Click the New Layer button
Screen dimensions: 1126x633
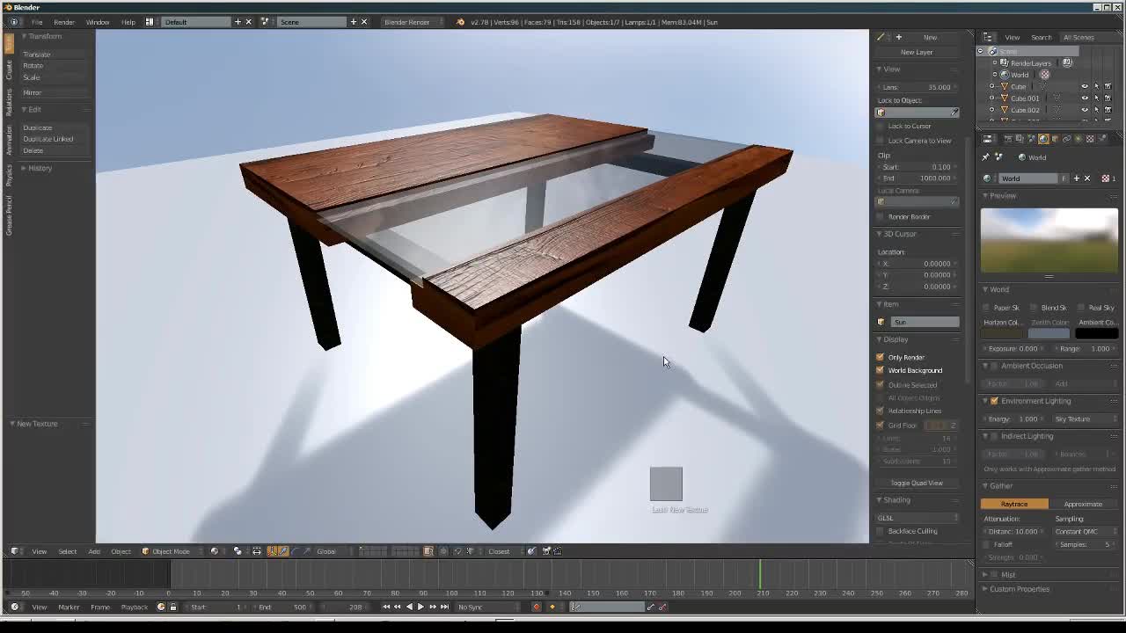pyautogui.click(x=917, y=52)
